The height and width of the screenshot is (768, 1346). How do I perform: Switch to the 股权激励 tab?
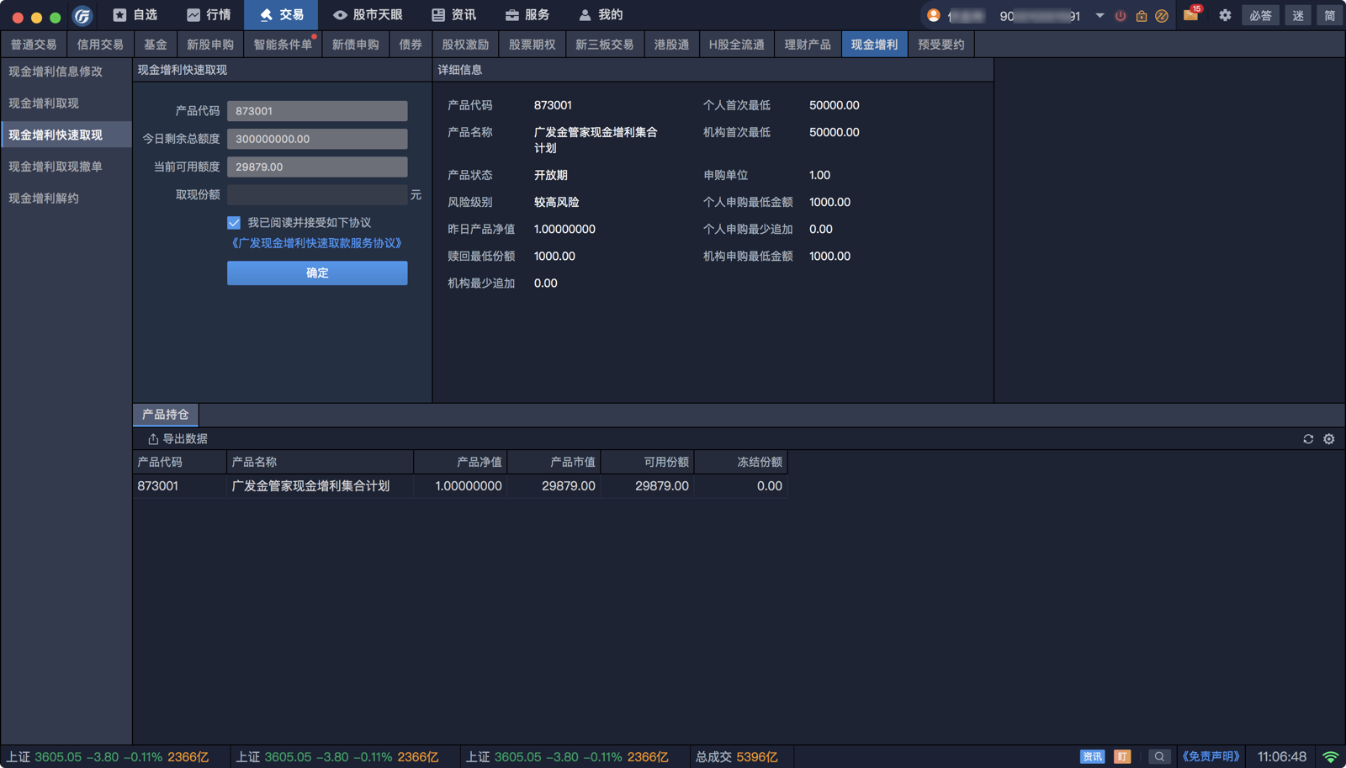[x=465, y=45]
